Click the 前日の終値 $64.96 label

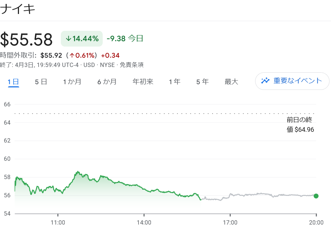pyautogui.click(x=300, y=125)
